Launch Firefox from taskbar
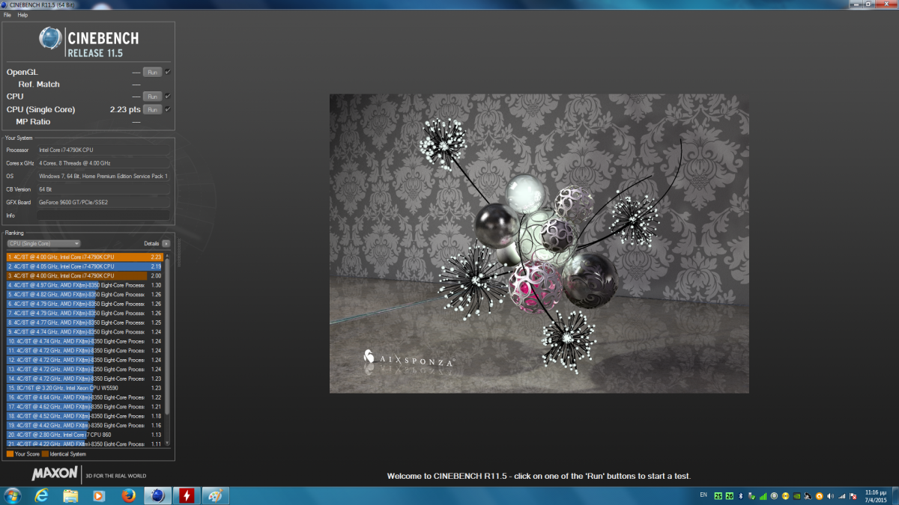This screenshot has height=505, width=899. [x=127, y=495]
